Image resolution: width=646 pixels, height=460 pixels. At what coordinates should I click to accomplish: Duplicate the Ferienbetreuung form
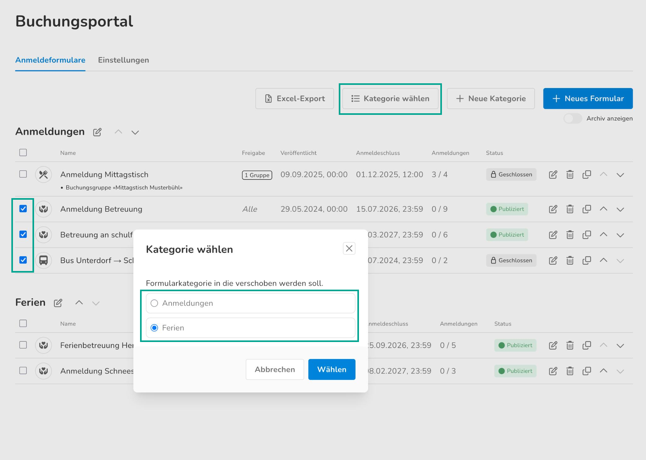(587, 345)
